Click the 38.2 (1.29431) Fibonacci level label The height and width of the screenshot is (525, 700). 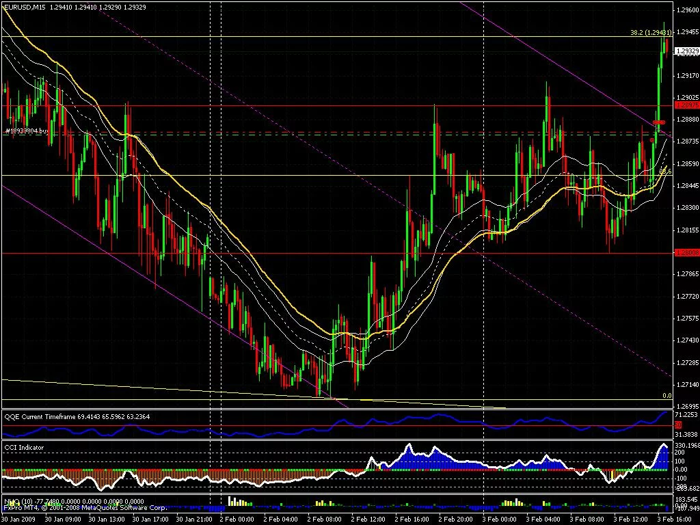(651, 33)
